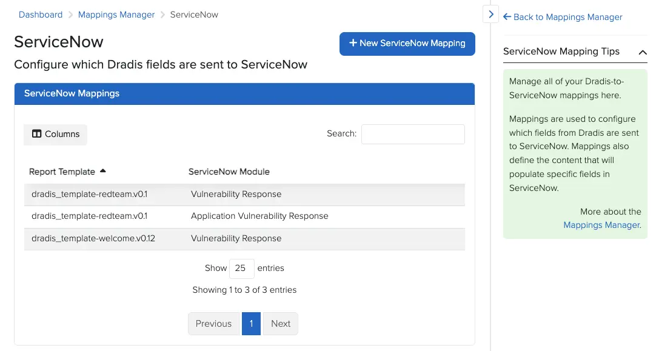Collapse sidebar with chevron toggle

point(490,15)
